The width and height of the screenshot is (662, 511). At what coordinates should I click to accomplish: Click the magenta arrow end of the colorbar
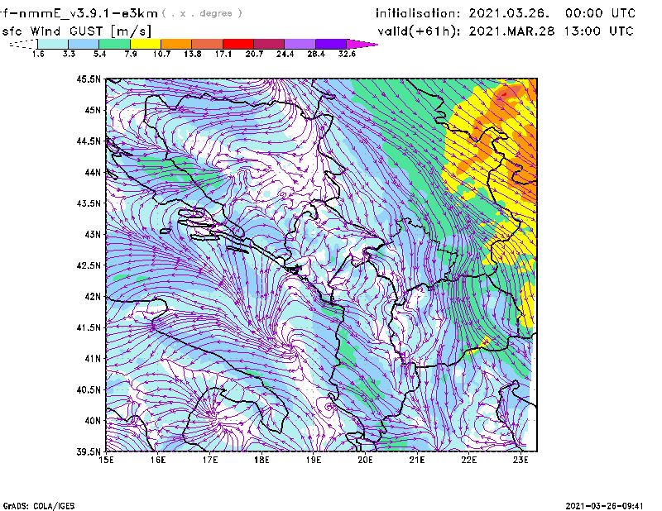coord(362,44)
